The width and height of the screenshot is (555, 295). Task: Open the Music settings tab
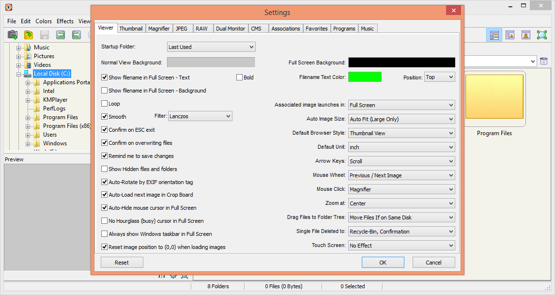click(x=368, y=29)
